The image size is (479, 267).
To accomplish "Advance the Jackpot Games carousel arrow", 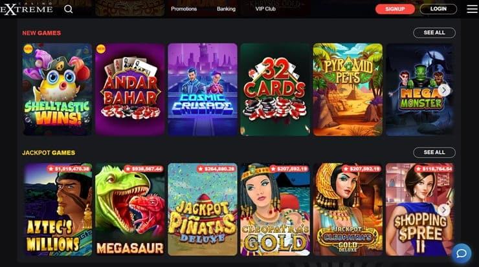I will point(444,210).
